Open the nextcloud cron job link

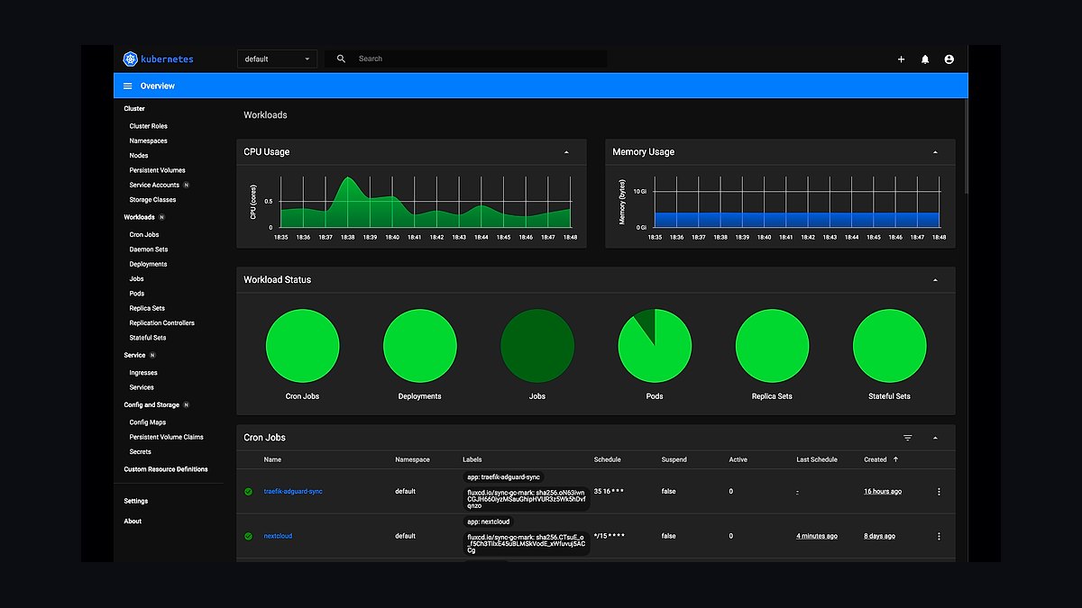pos(278,536)
